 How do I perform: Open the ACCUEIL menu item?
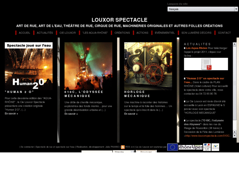pos(24,33)
